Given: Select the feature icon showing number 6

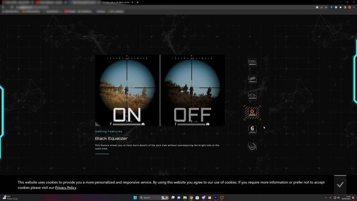Looking at the screenshot, I should click(x=252, y=129).
